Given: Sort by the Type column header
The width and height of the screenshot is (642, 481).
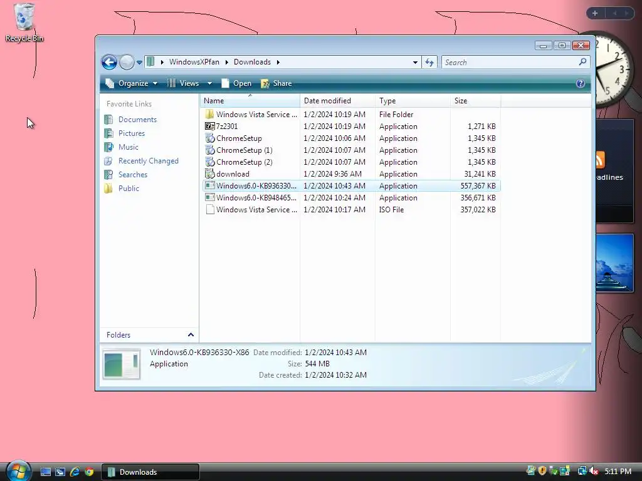Looking at the screenshot, I should point(413,101).
